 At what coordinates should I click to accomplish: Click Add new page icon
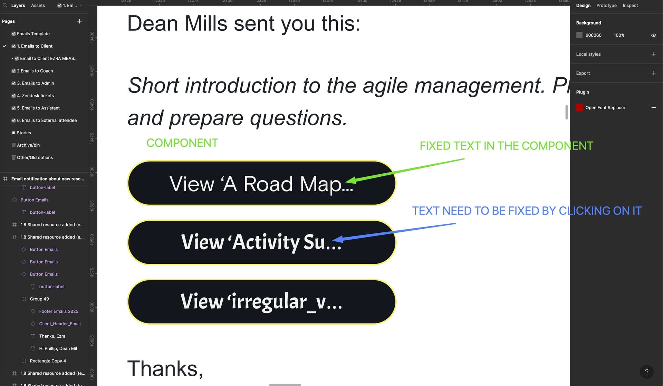tap(79, 22)
